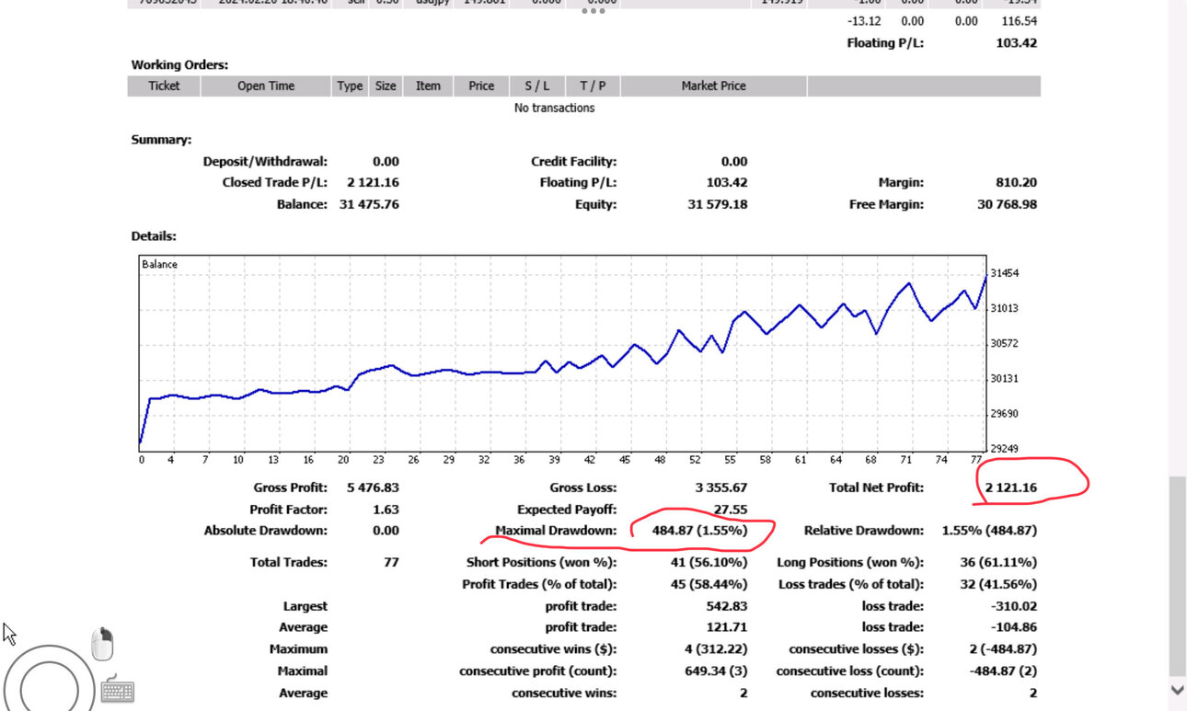Click Long Positions value 36 (61.11%)
1187x711 pixels.
click(x=999, y=562)
